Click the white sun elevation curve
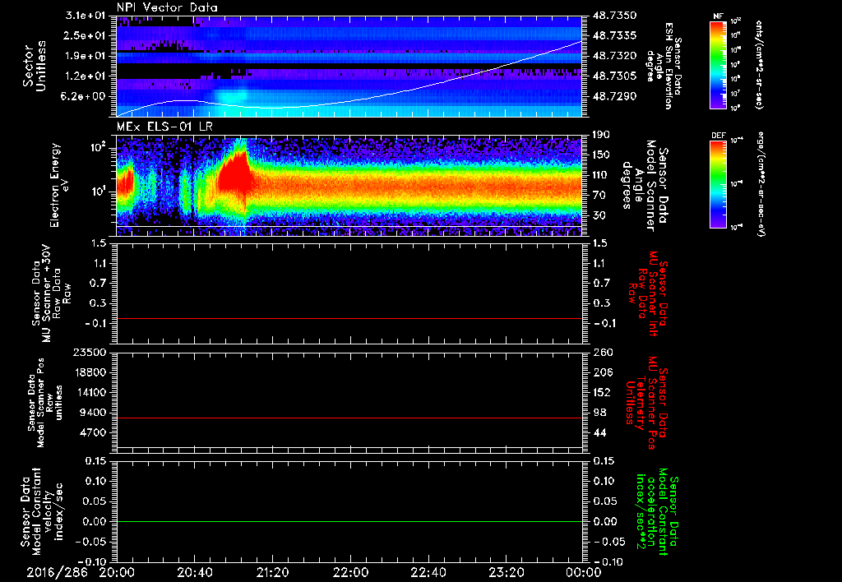Viewport: 842px width, 582px height. click(x=349, y=103)
